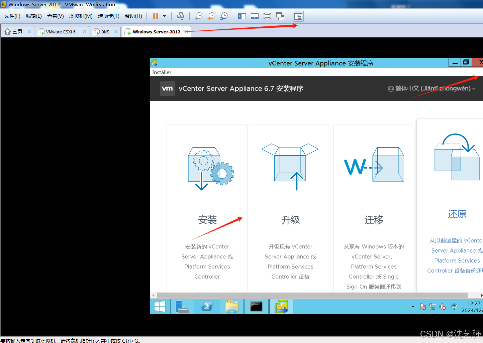
Task: Click the Action Center flag tray icon
Action: coord(423,307)
